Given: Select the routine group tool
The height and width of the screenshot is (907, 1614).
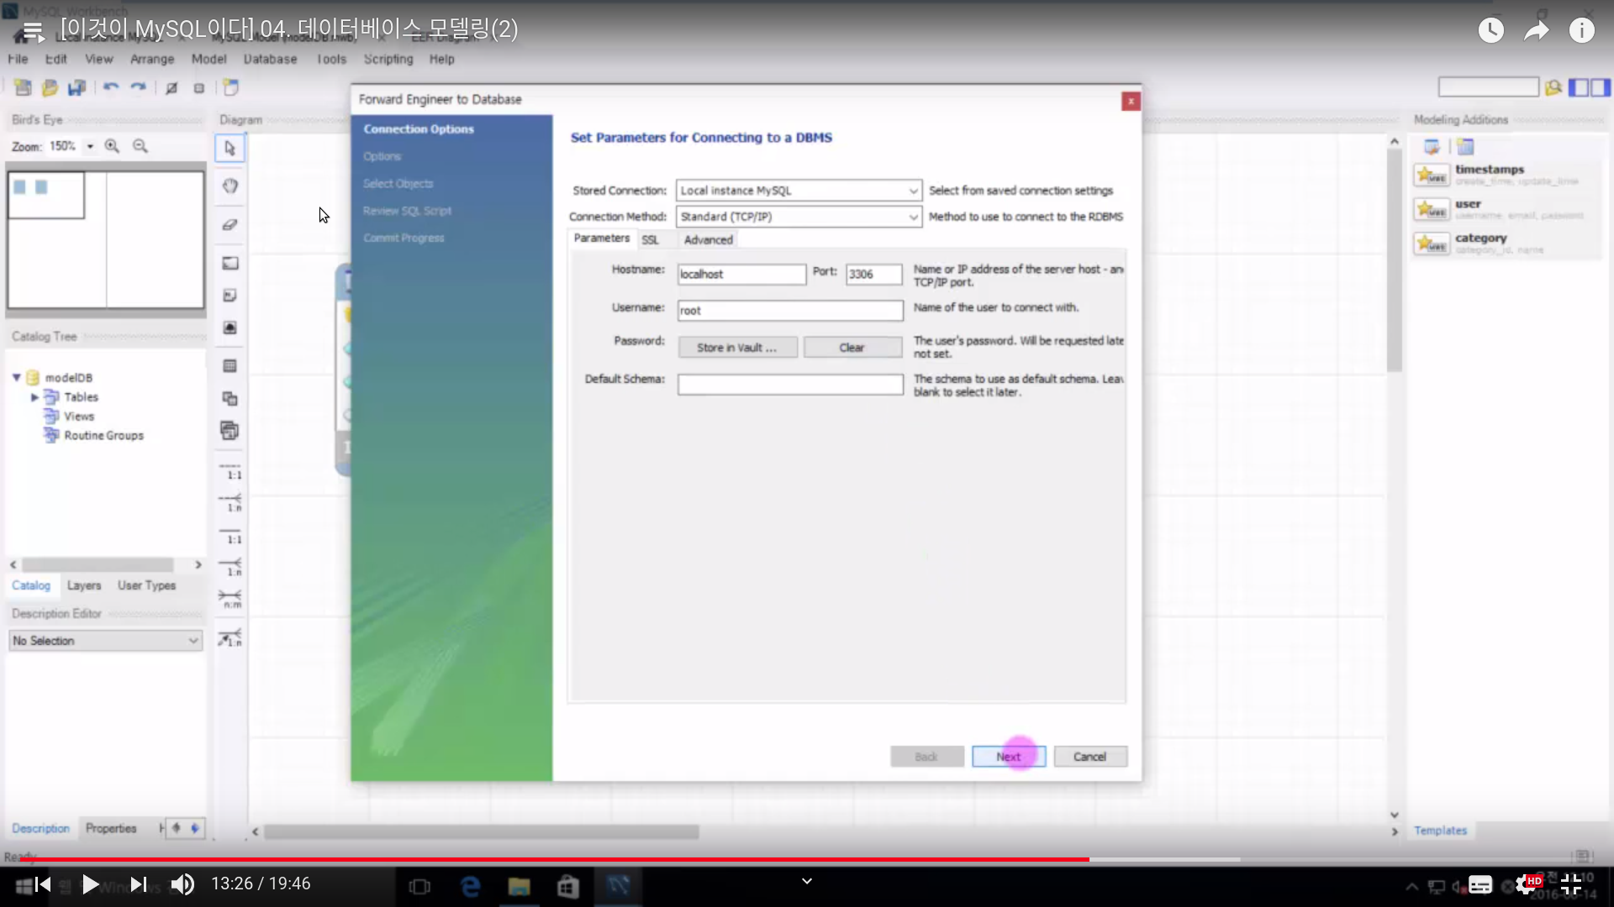Looking at the screenshot, I should pos(229,431).
